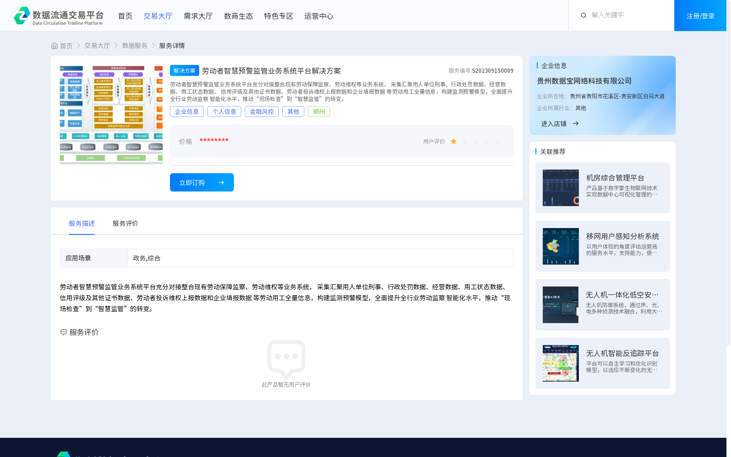
Task: Click the fifth rating star
Action: point(498,142)
